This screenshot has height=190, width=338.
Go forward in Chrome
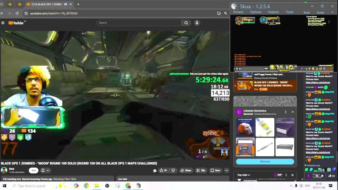10,13
